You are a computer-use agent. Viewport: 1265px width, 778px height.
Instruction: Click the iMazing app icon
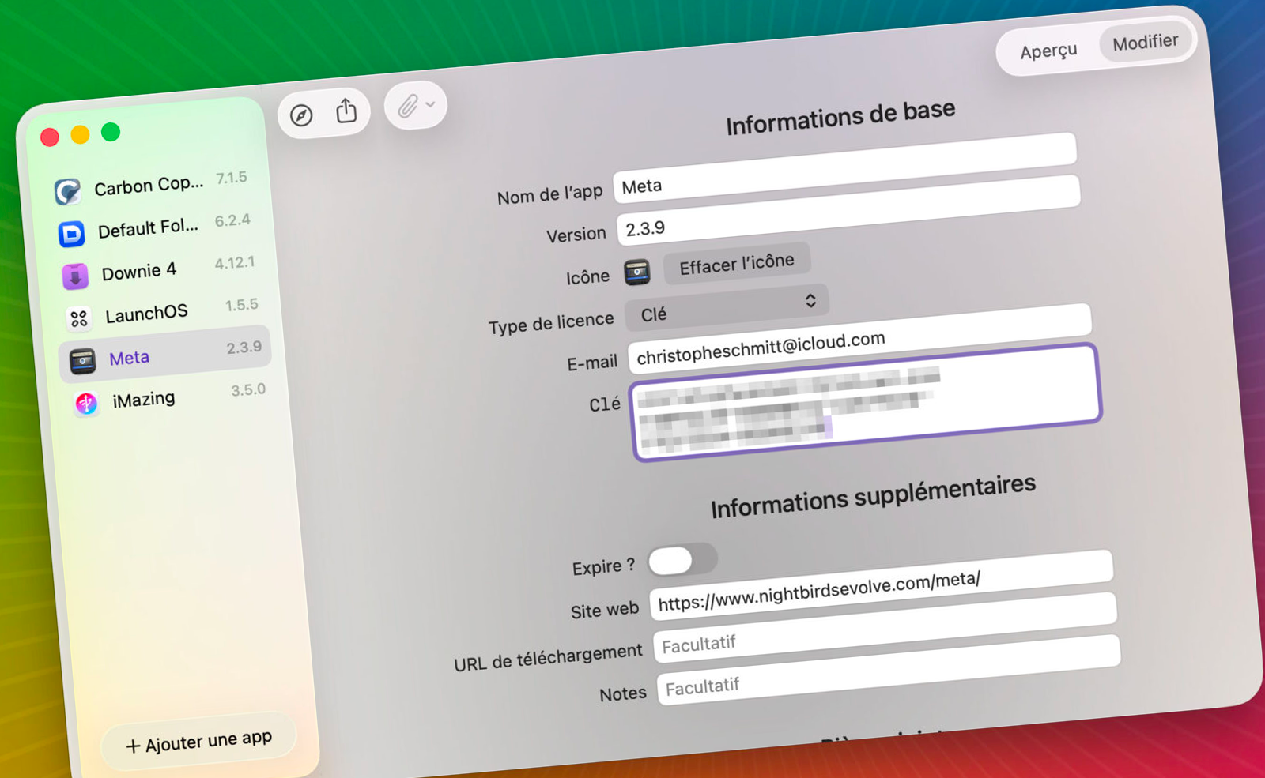(86, 404)
